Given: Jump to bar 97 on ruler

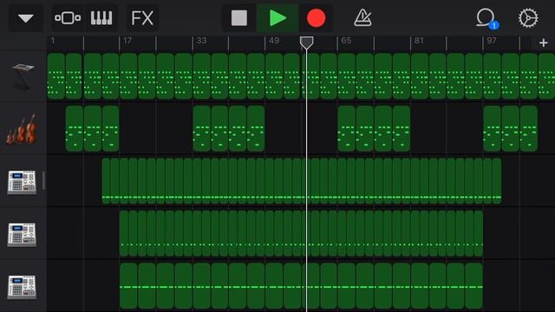Looking at the screenshot, I should [492, 41].
